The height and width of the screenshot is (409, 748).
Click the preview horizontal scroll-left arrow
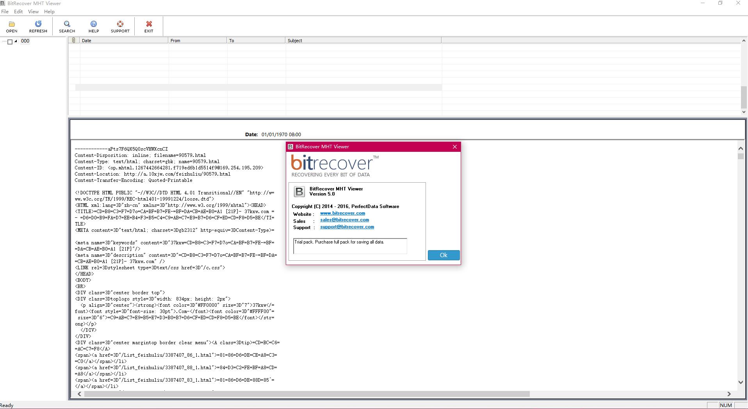tap(80, 394)
